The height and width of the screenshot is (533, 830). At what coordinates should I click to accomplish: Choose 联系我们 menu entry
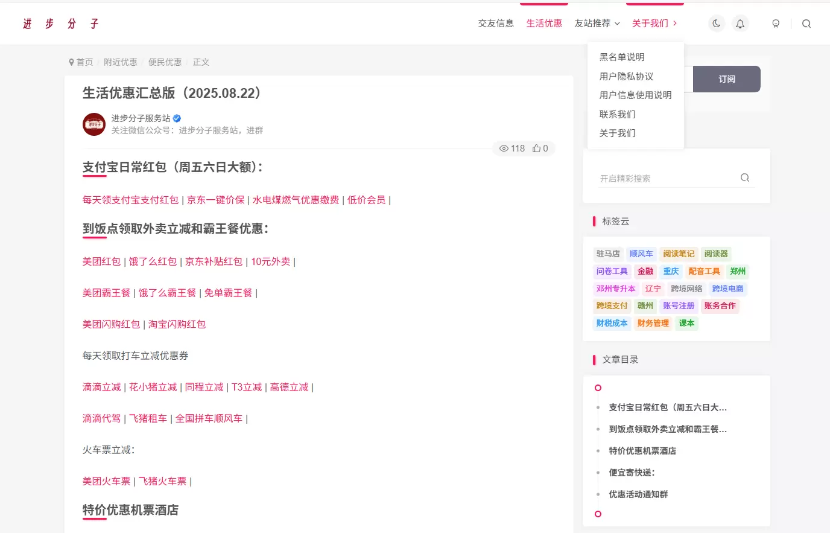coord(617,114)
